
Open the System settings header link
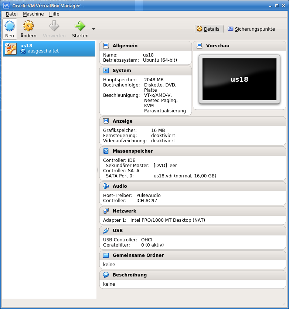point(122,71)
